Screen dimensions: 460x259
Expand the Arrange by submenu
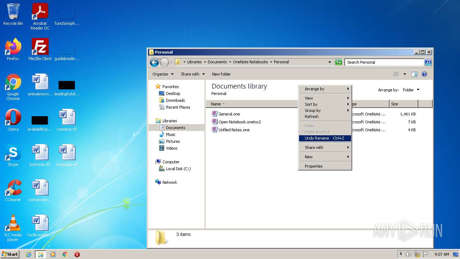(325, 89)
